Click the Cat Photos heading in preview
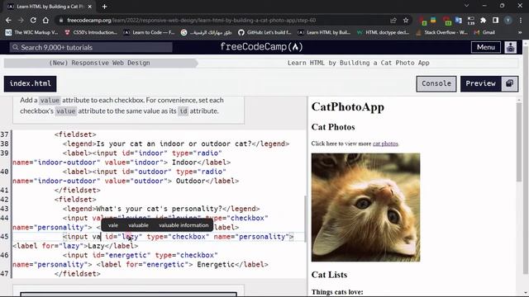529x297 pixels. tap(333, 127)
